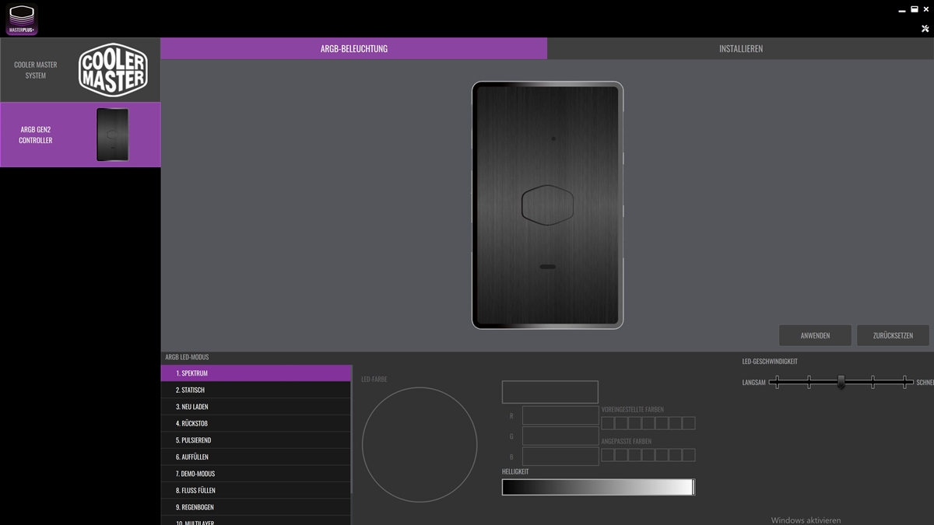Click the MasterPlus+ logo icon
The image size is (934, 525).
click(22, 19)
